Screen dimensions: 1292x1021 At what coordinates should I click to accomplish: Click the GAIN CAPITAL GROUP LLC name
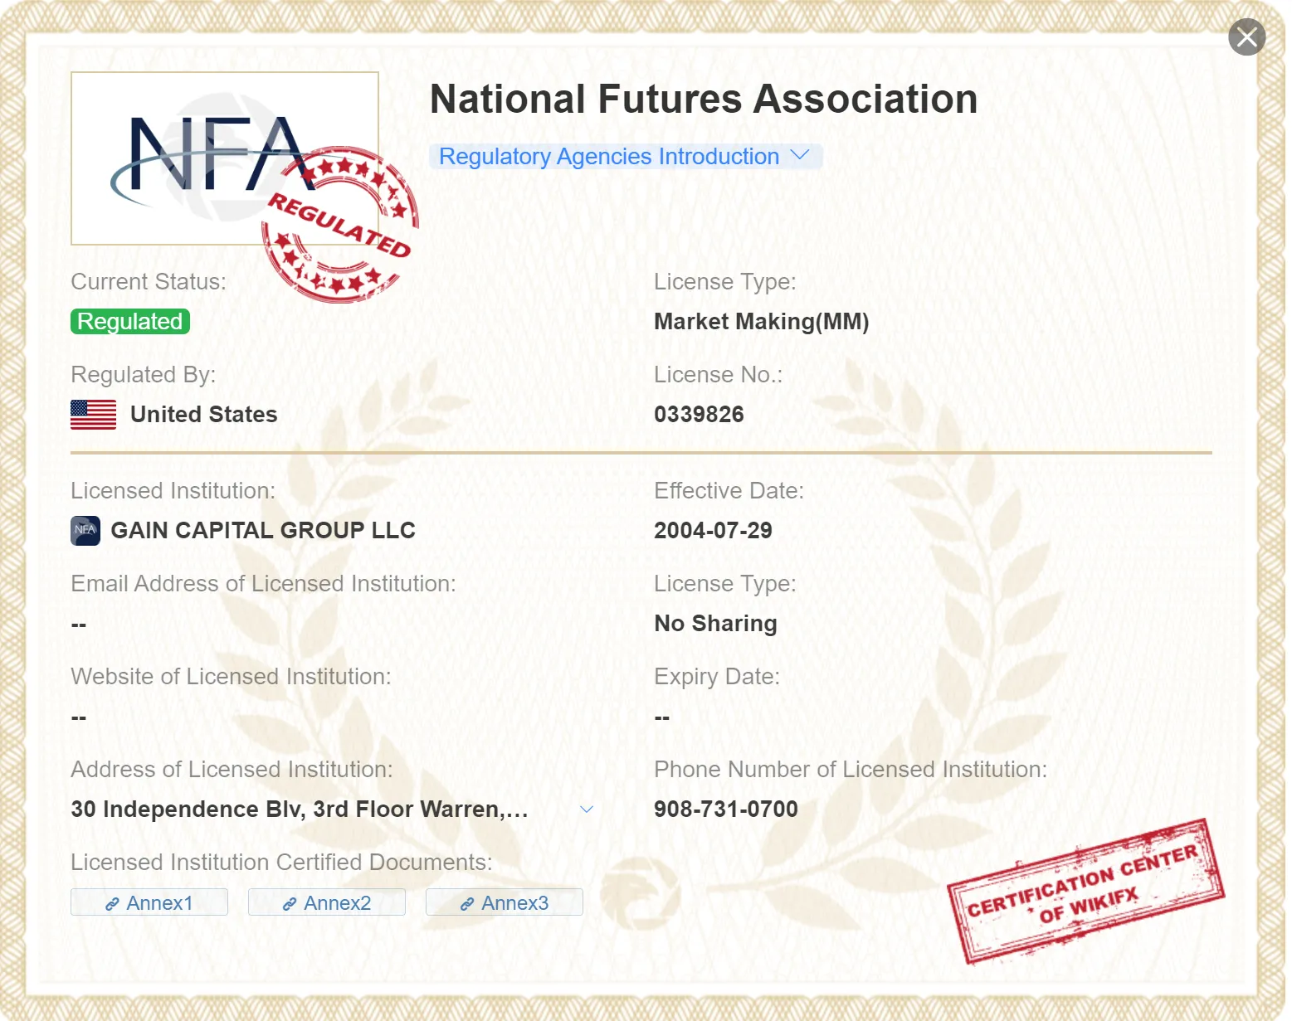[x=263, y=531]
